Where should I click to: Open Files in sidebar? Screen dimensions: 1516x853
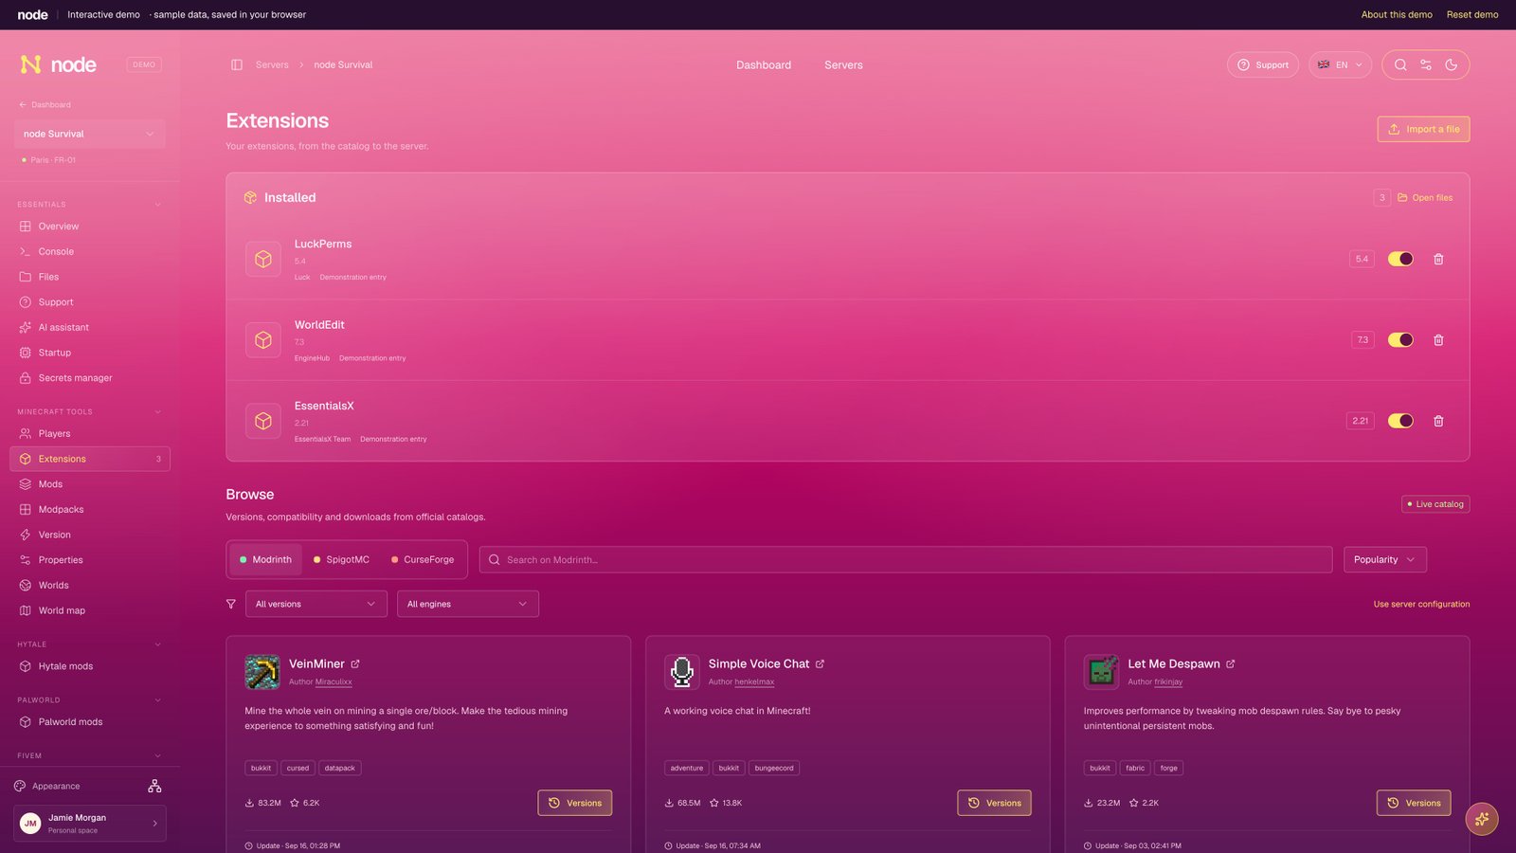90,277
